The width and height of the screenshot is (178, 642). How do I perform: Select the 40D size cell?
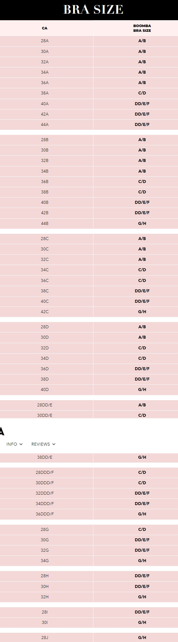point(45,389)
